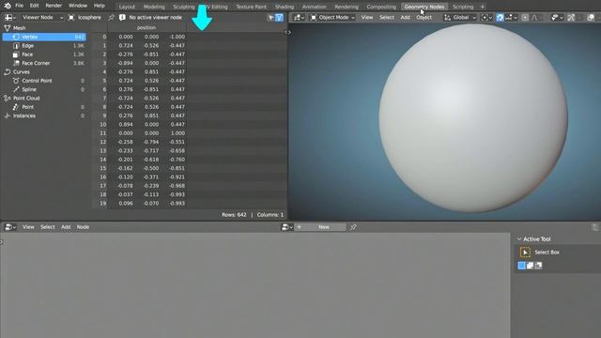Viewport: 601px width, 338px height.
Task: Collapse the Active Tool panel
Action: [519, 239]
